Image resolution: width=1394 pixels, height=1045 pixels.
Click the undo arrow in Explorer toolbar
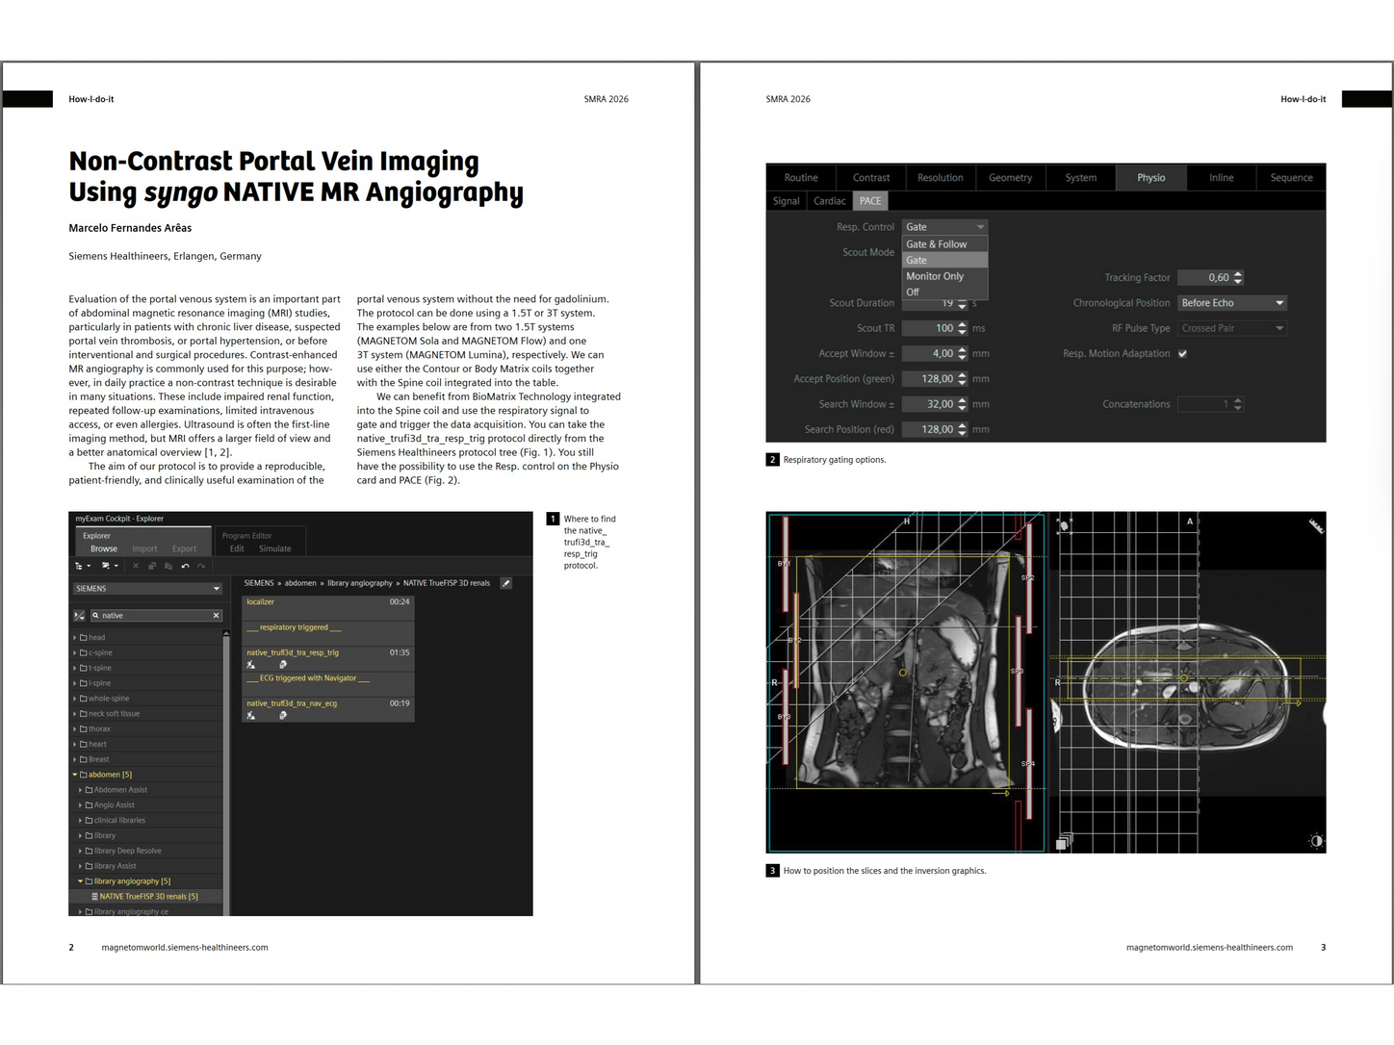[x=185, y=566]
